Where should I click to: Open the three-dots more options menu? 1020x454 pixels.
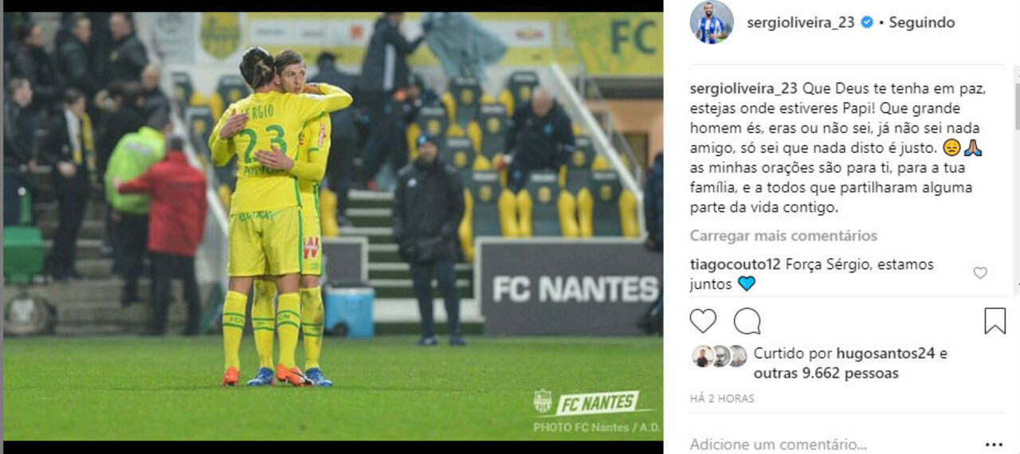tap(994, 444)
